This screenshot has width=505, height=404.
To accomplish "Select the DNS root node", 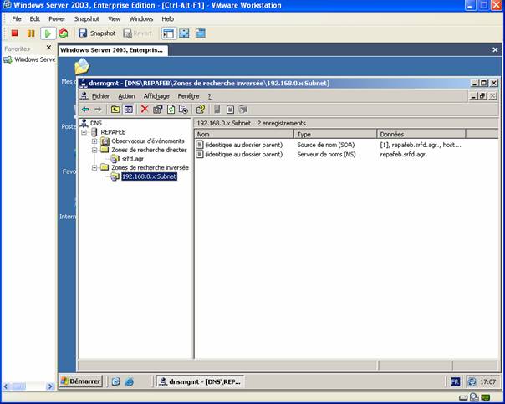I will point(95,123).
